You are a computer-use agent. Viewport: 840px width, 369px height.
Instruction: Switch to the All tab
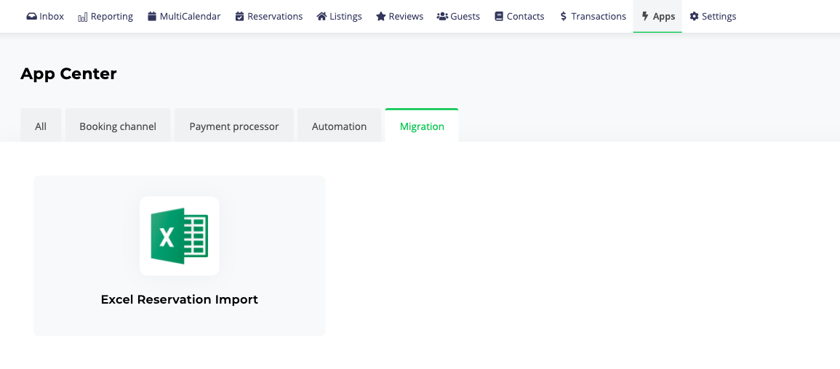41,126
